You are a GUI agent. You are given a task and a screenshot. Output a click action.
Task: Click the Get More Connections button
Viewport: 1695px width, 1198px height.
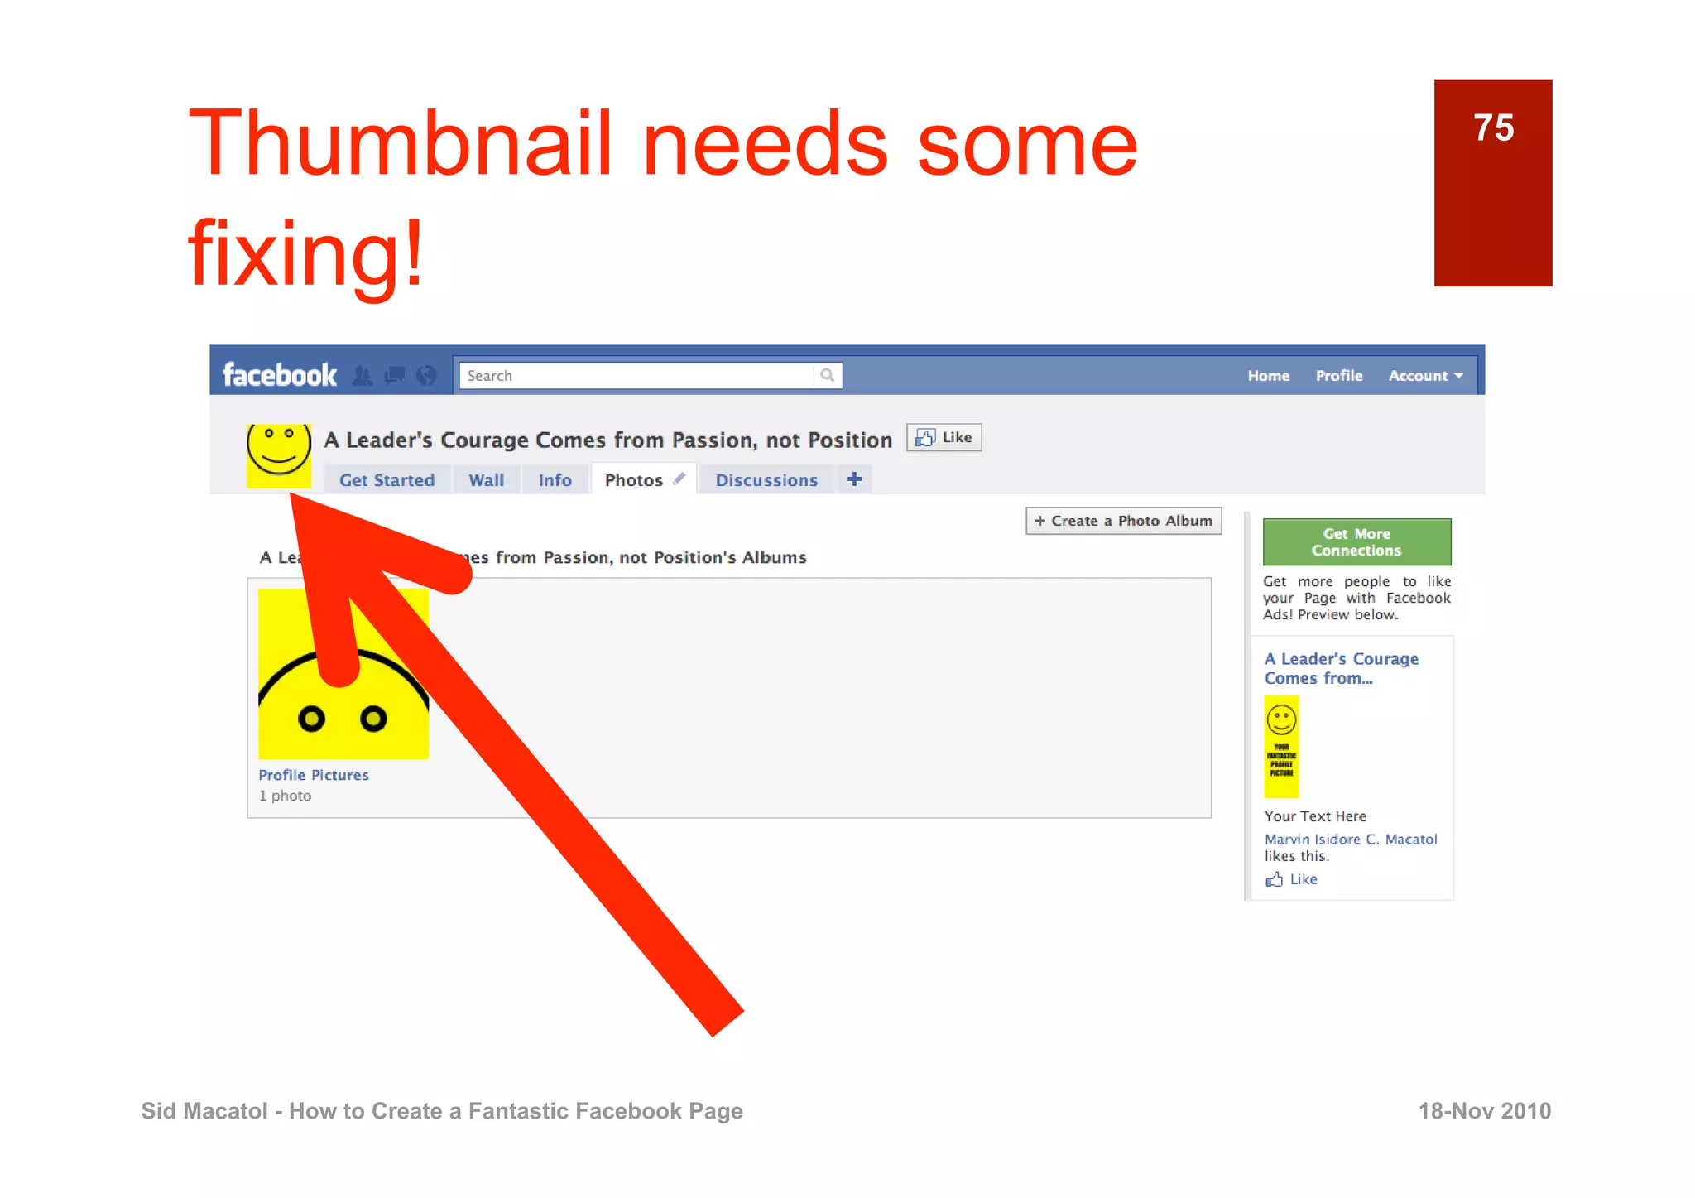click(x=1356, y=542)
